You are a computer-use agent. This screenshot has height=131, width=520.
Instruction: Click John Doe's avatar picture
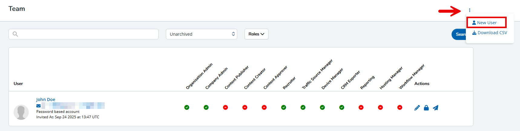pyautogui.click(x=21, y=112)
